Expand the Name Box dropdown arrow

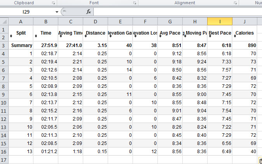coord(57,12)
